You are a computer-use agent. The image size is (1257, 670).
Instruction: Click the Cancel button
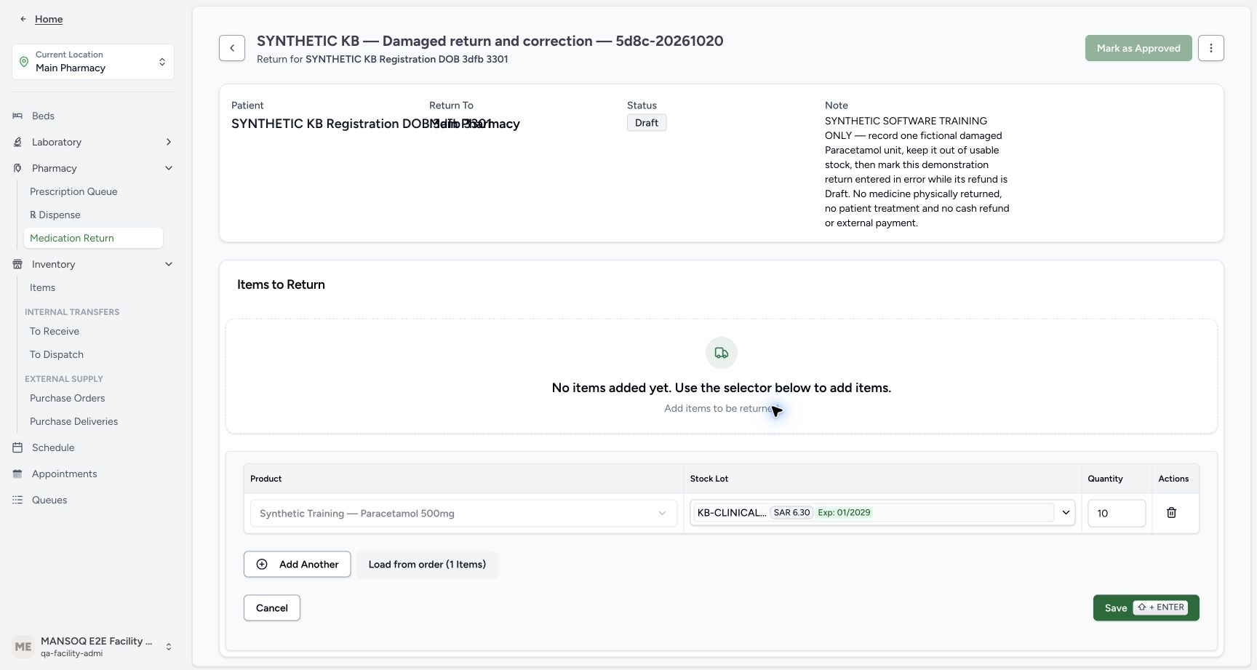coord(272,608)
